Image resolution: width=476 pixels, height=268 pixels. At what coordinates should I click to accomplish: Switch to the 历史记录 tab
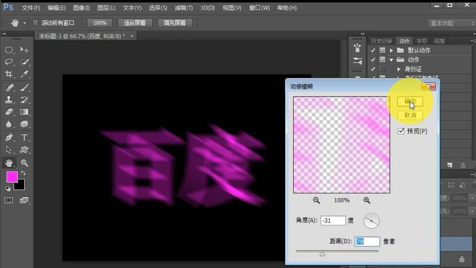click(381, 41)
